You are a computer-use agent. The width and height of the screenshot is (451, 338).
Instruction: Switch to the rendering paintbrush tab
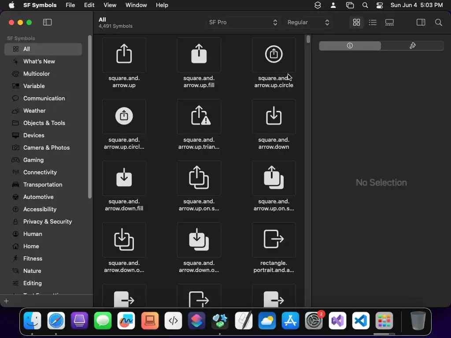412,45
